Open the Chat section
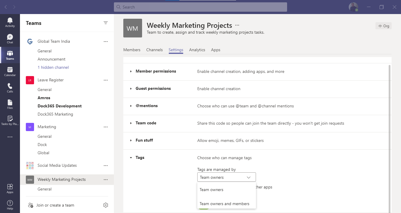401x213 pixels. click(x=10, y=38)
